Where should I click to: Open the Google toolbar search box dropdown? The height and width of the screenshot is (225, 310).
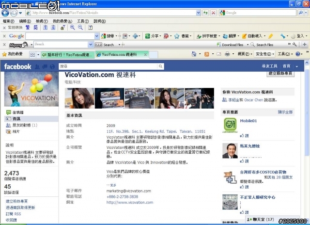pyautogui.click(x=96, y=36)
